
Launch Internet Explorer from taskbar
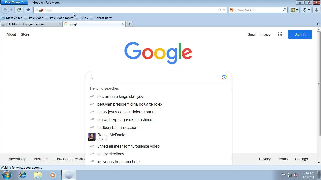point(23,175)
